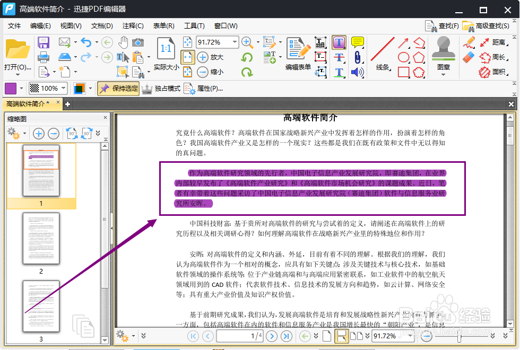Select the strikethrough text tool

point(340,57)
